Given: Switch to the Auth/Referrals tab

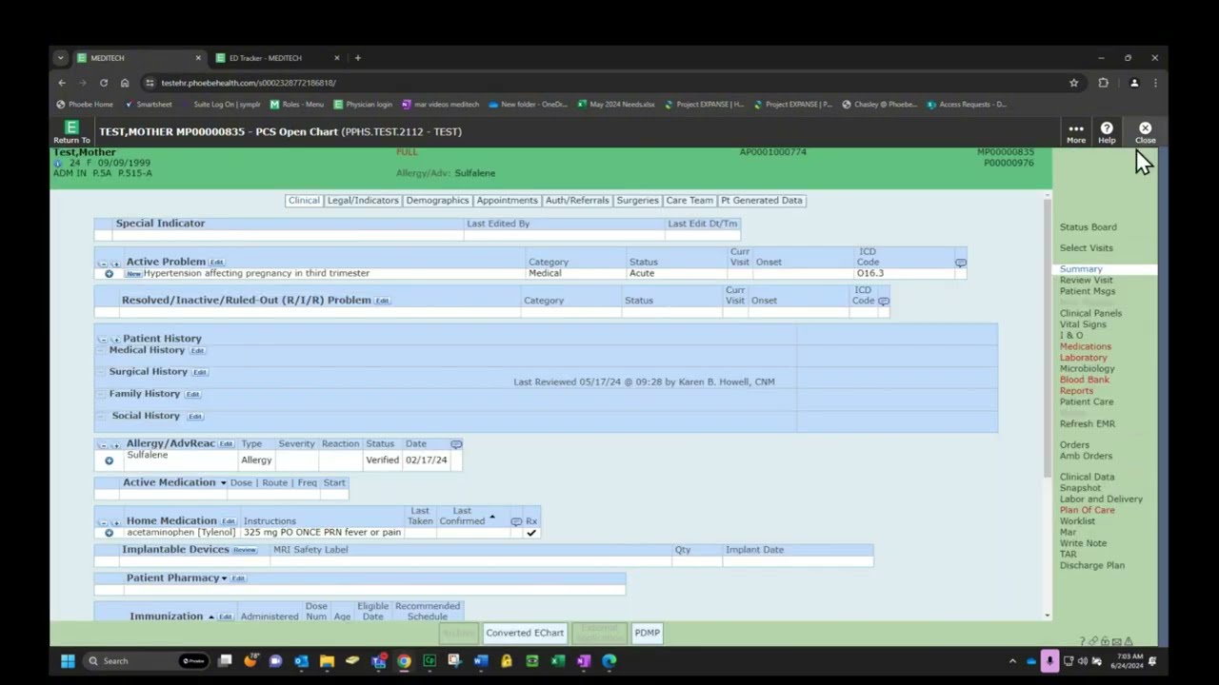Looking at the screenshot, I should click(577, 201).
